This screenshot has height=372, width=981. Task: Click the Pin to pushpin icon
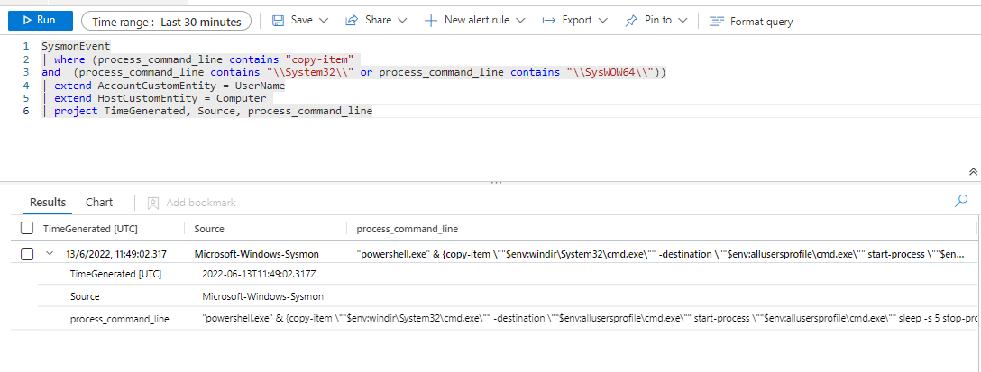631,20
